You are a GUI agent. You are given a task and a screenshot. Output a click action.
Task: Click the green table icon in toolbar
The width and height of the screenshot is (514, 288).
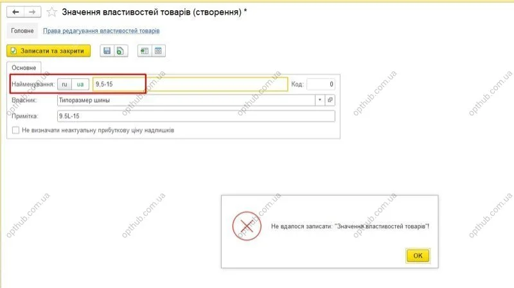pos(145,51)
